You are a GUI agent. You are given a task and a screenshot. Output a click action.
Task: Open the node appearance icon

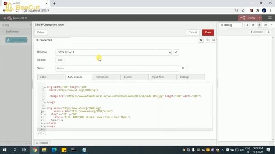pyautogui.click(x=213, y=40)
